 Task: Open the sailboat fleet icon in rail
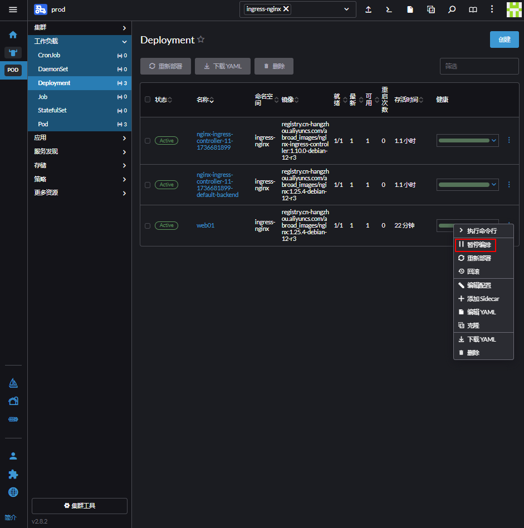(13, 383)
